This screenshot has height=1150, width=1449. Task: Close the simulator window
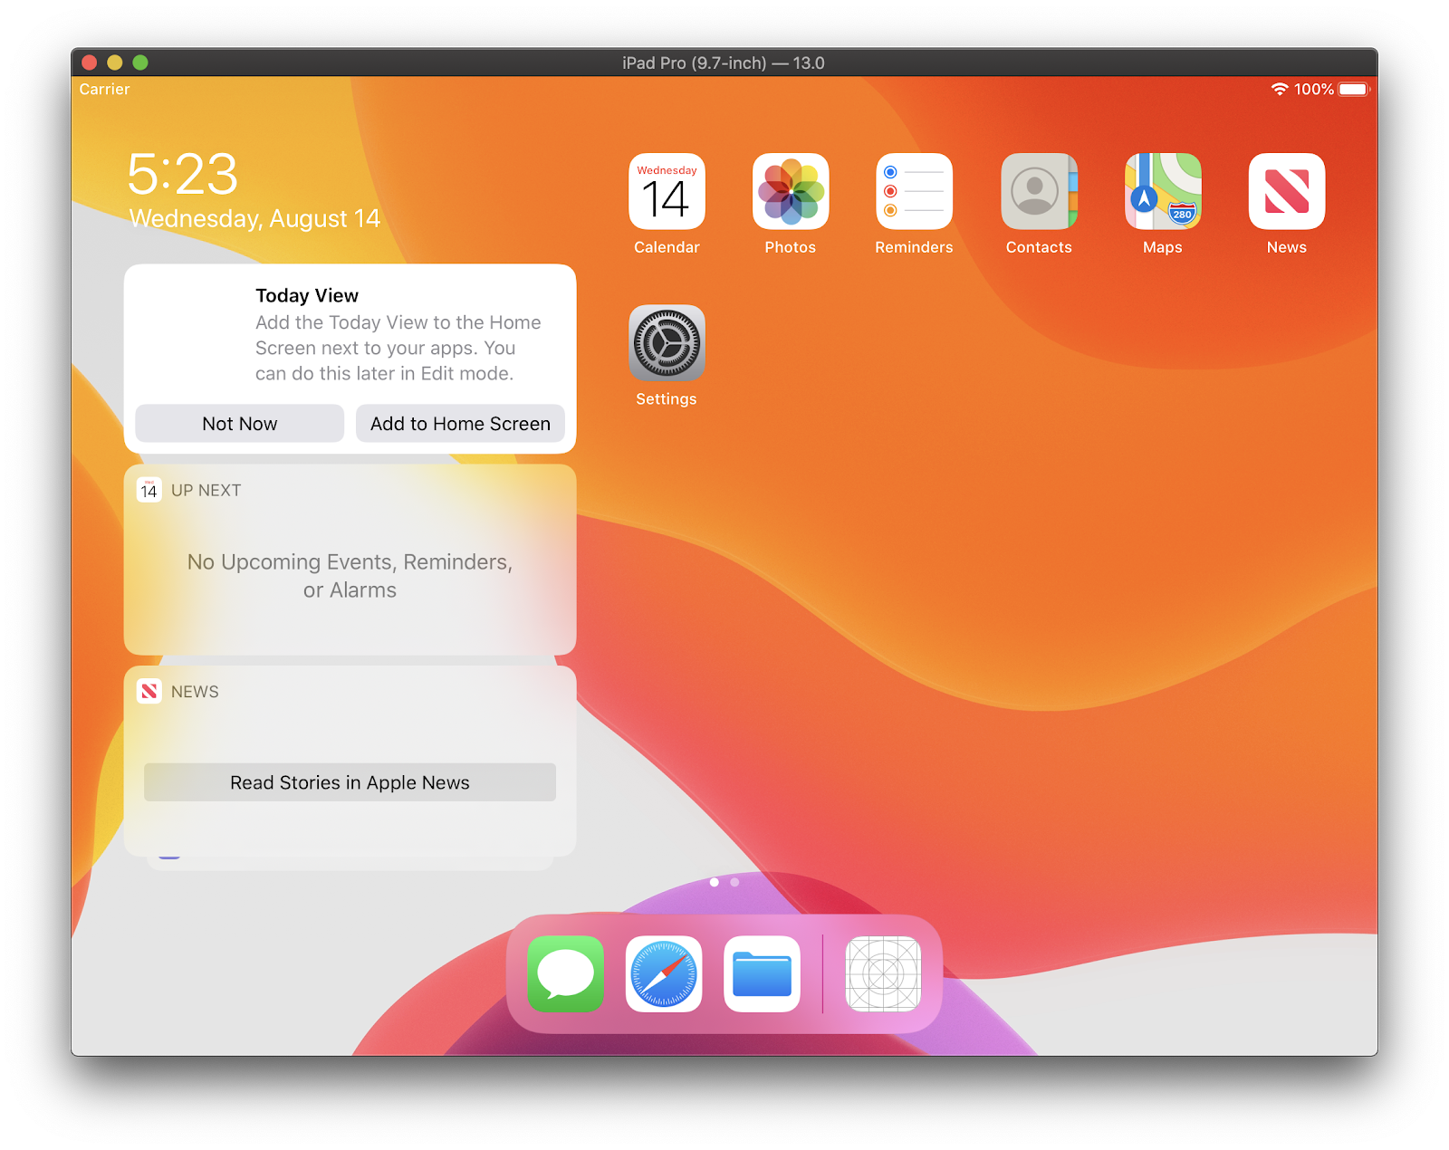[89, 62]
